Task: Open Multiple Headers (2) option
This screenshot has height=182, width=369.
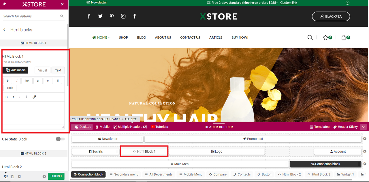Action: point(130,127)
